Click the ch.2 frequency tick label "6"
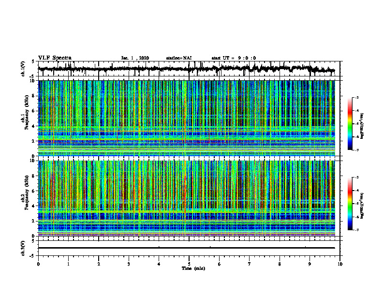The width and height of the screenshot is (383, 296). coord(34,191)
